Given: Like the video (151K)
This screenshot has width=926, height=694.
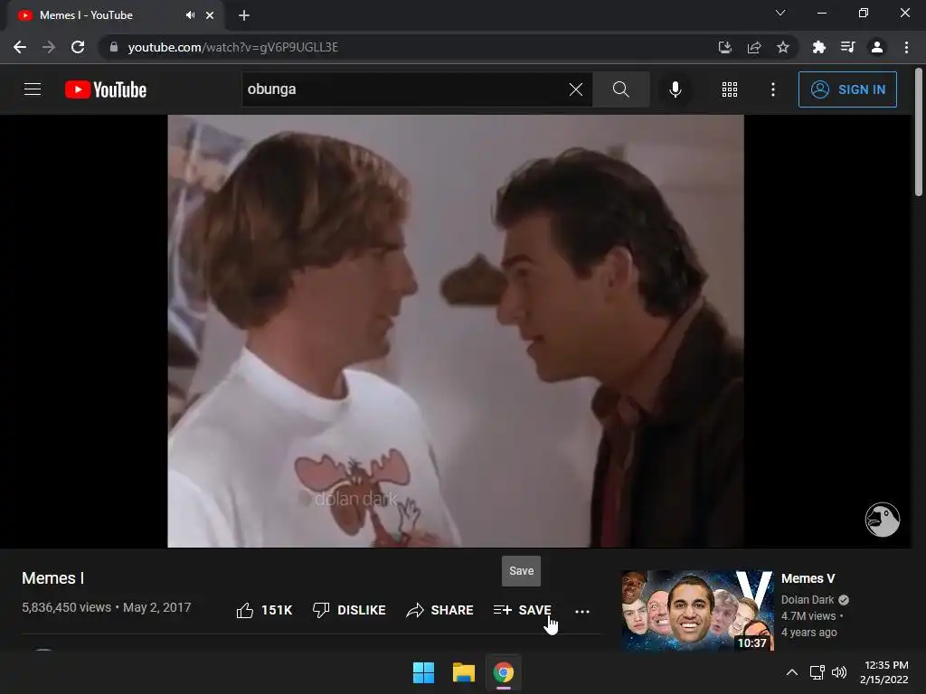Looking at the screenshot, I should (x=264, y=610).
